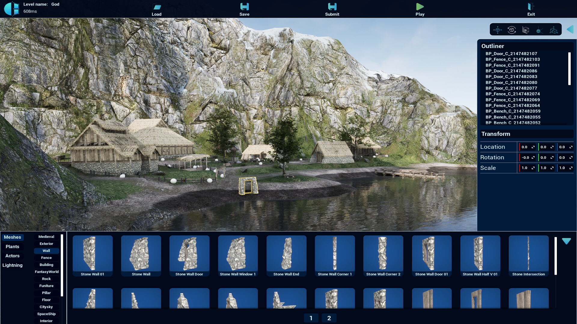Open the Meshes tab

point(12,237)
